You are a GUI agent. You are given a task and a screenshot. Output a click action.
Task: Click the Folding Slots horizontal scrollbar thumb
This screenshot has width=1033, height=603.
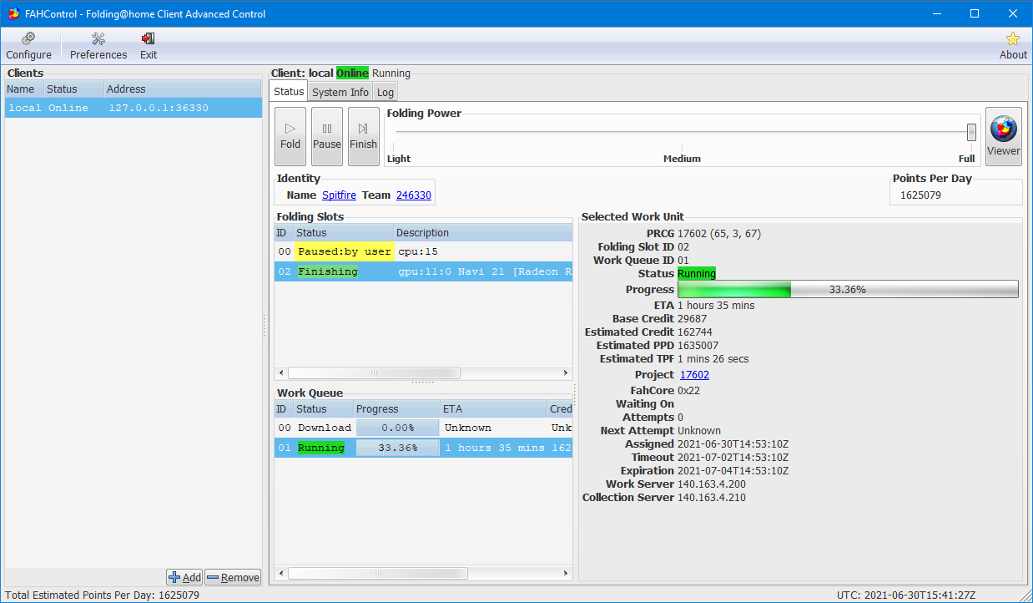coord(373,373)
